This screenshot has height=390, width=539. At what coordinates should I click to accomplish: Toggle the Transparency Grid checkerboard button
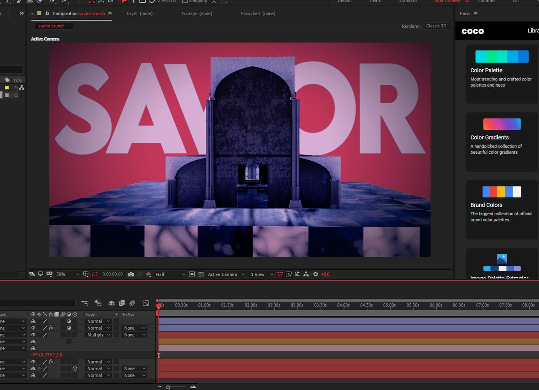click(x=201, y=274)
